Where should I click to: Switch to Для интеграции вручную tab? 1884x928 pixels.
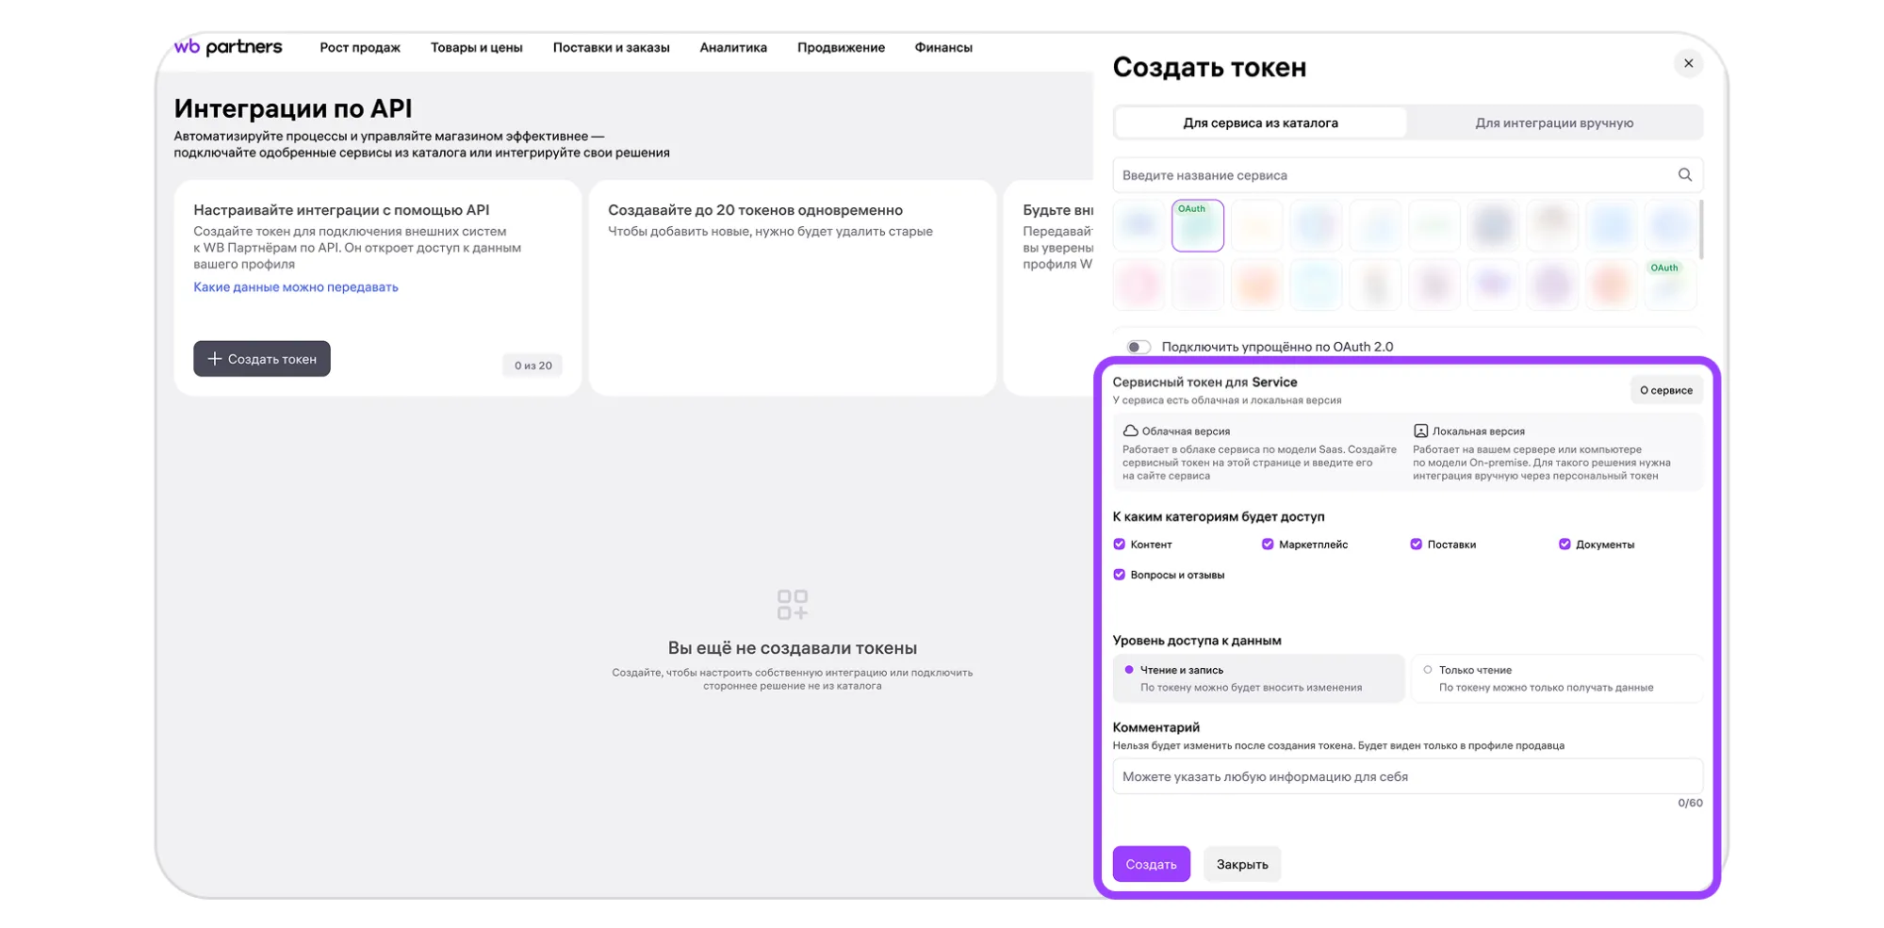click(x=1553, y=122)
